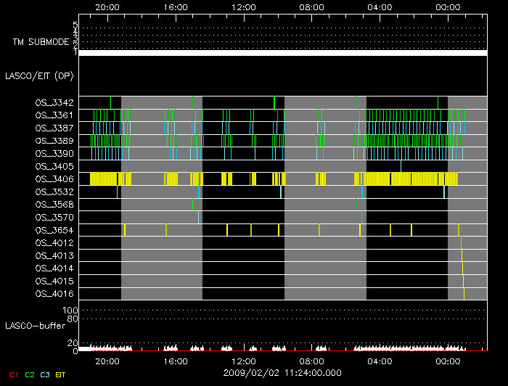Select the OS_4012 row label
This screenshot has width=508, height=386.
tap(54, 243)
